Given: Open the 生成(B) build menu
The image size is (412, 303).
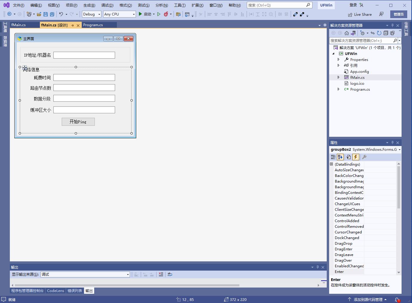Looking at the screenshot, I should [x=89, y=5].
